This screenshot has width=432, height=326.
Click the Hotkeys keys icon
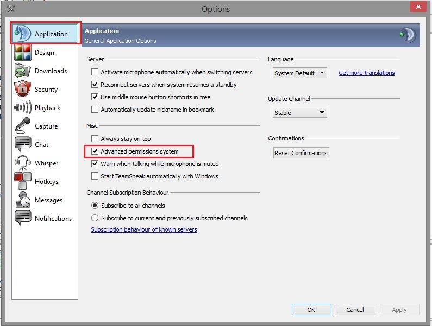click(23, 181)
